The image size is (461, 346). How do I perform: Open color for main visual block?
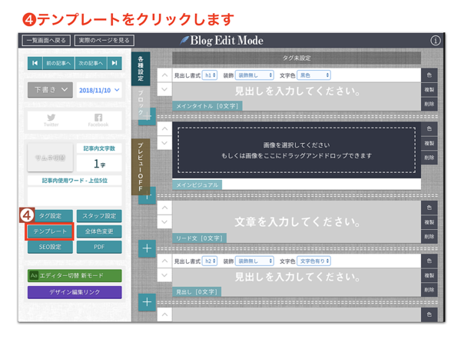(429, 129)
